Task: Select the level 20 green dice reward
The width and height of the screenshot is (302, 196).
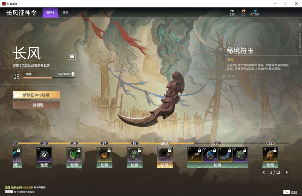Action: click(240, 154)
